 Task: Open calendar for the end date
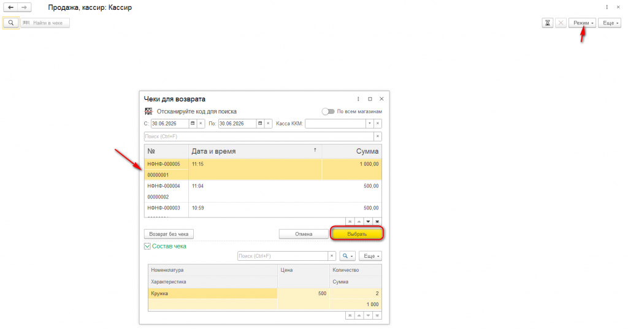coord(260,124)
